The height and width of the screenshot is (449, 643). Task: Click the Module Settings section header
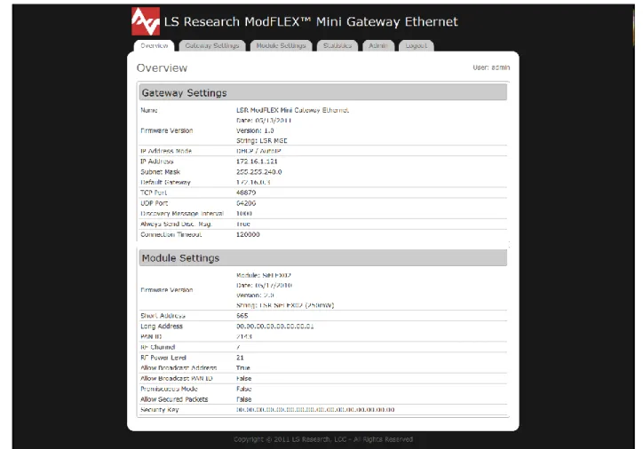[x=322, y=258]
